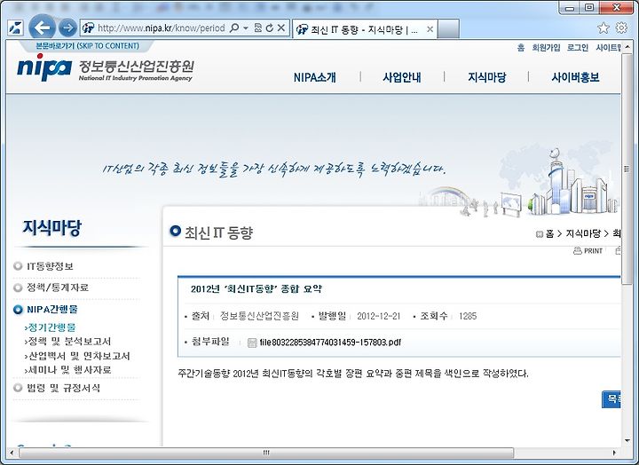The height and width of the screenshot is (465, 639).
Task: Click the '지식마당' sidebar heading
Action: (52, 227)
